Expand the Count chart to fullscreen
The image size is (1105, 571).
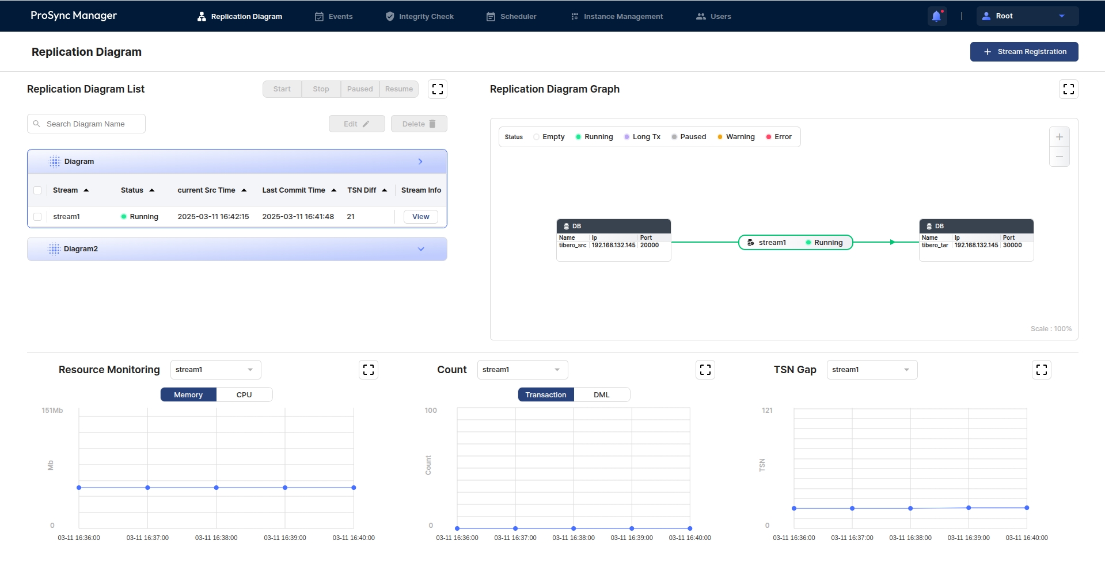(705, 370)
